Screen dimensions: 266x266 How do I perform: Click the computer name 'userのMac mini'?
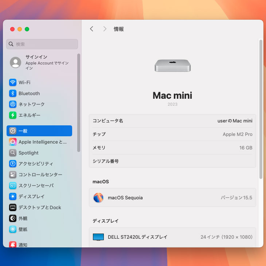tap(235, 121)
